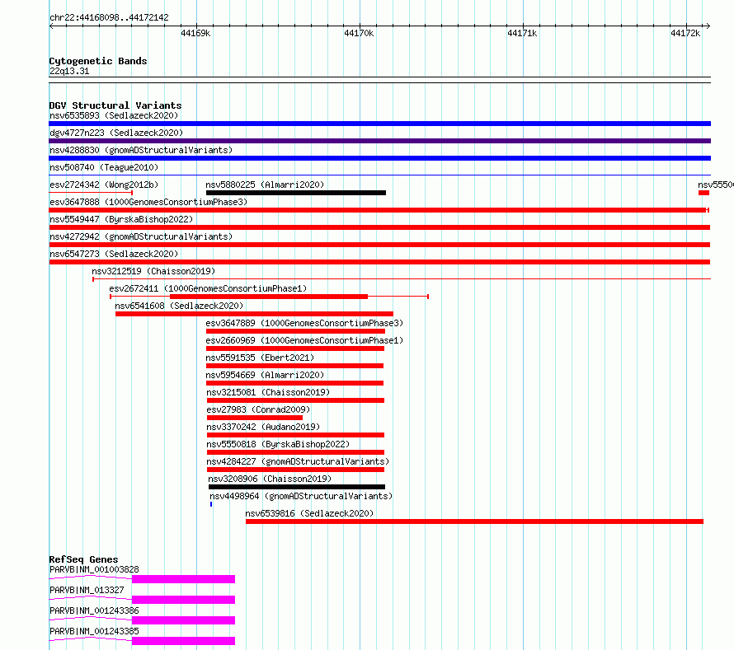Image resolution: width=734 pixels, height=650 pixels.
Task: Open esv2660969 (1000GenomesConsortiumPhase1) label
Action: (x=304, y=340)
